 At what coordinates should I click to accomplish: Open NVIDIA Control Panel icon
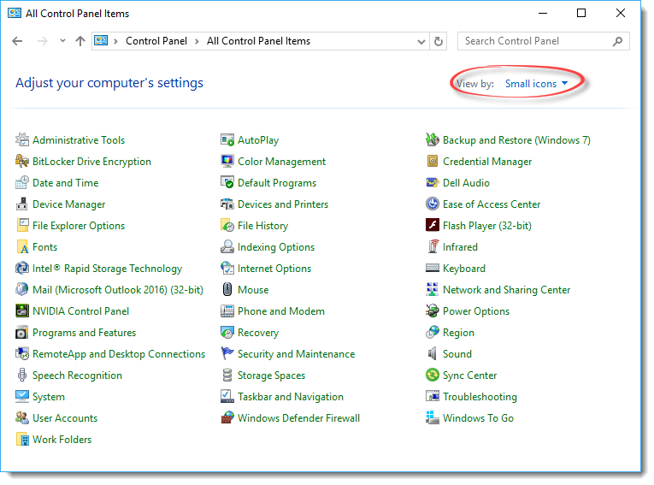click(x=22, y=311)
